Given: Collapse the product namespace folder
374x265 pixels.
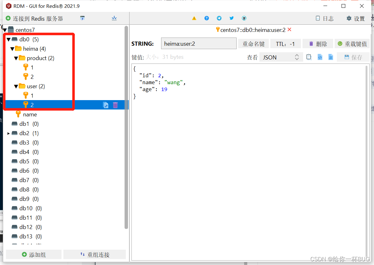Looking at the screenshot, I should click(x=16, y=58).
